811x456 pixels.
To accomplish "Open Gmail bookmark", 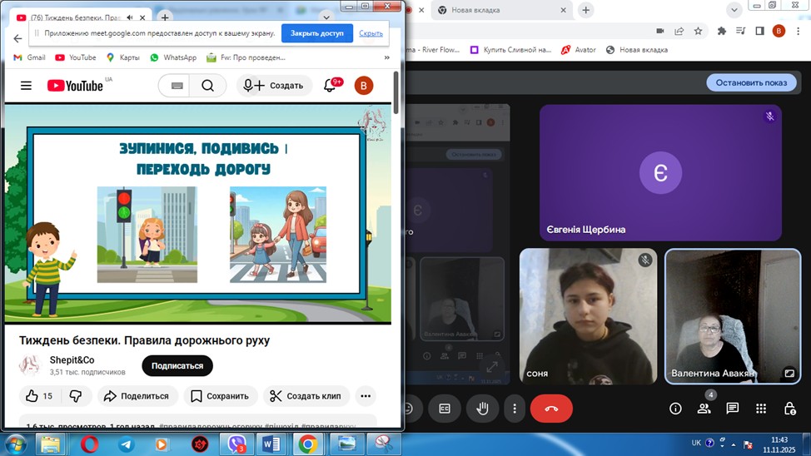I will pos(29,58).
